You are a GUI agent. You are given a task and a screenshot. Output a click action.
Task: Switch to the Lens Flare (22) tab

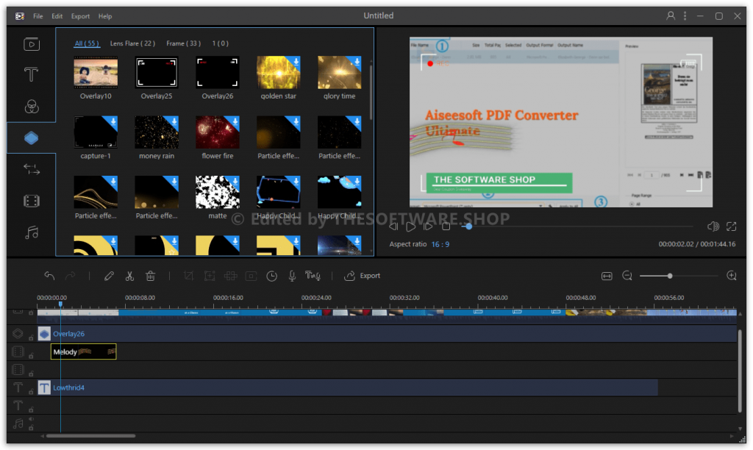coord(132,43)
